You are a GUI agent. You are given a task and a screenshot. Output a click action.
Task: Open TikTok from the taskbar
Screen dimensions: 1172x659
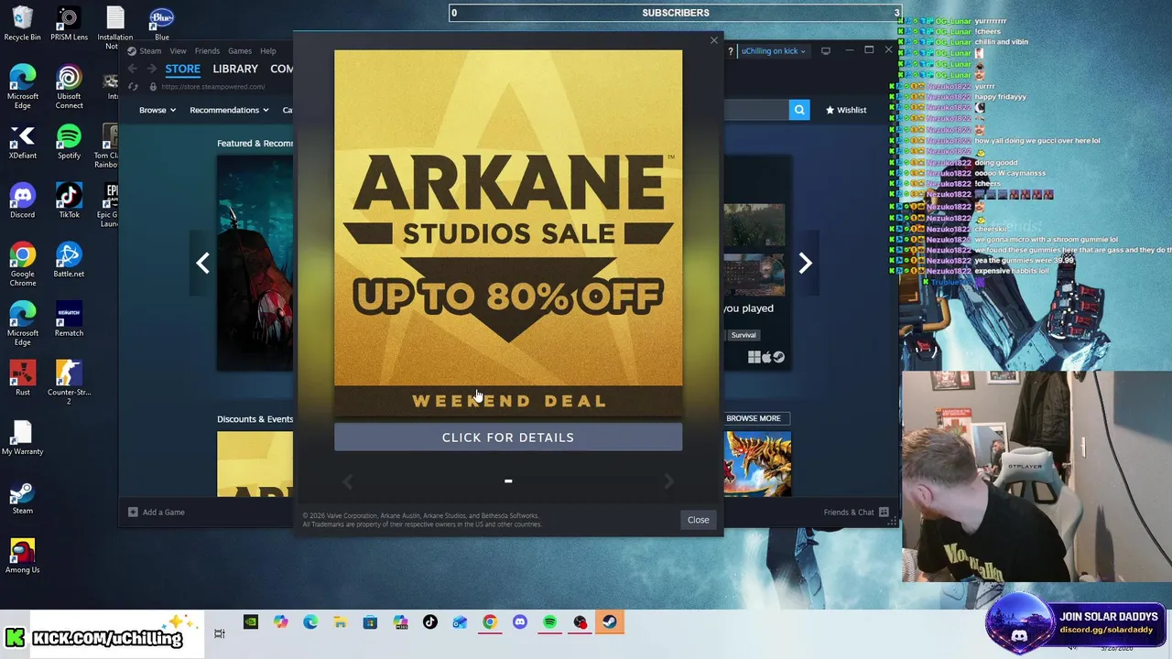coord(430,622)
